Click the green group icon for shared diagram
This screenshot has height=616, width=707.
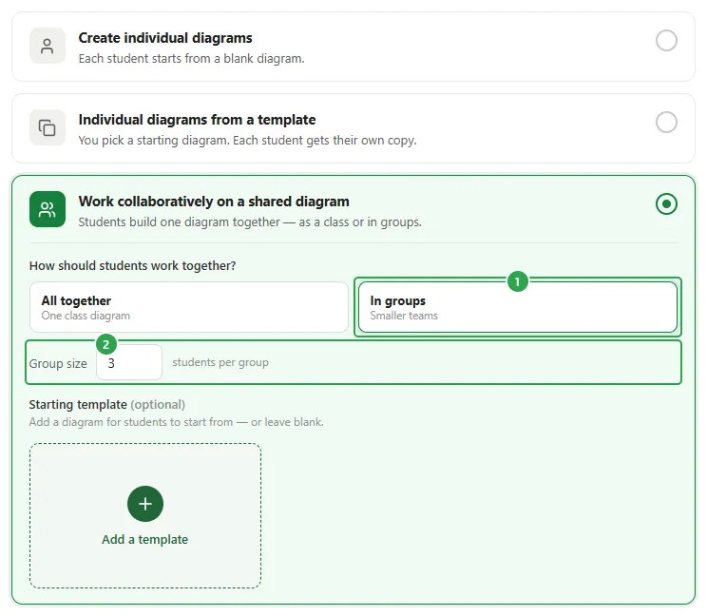click(x=48, y=209)
